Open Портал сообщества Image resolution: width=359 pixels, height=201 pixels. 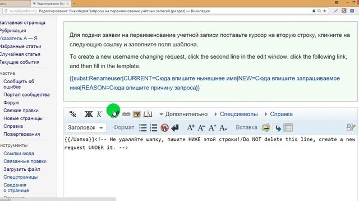click(x=26, y=94)
